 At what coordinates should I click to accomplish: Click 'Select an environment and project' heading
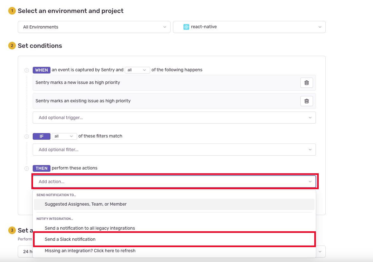click(x=71, y=11)
